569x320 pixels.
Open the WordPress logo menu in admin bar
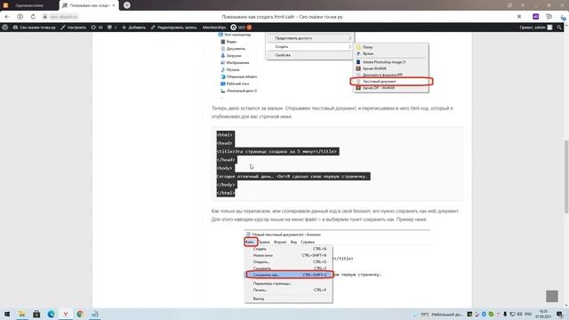pos(5,28)
